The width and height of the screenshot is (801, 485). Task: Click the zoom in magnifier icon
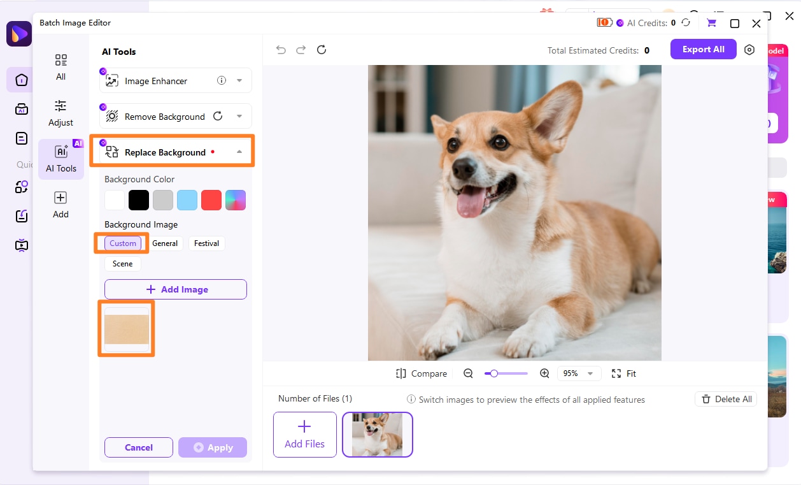[x=544, y=373]
